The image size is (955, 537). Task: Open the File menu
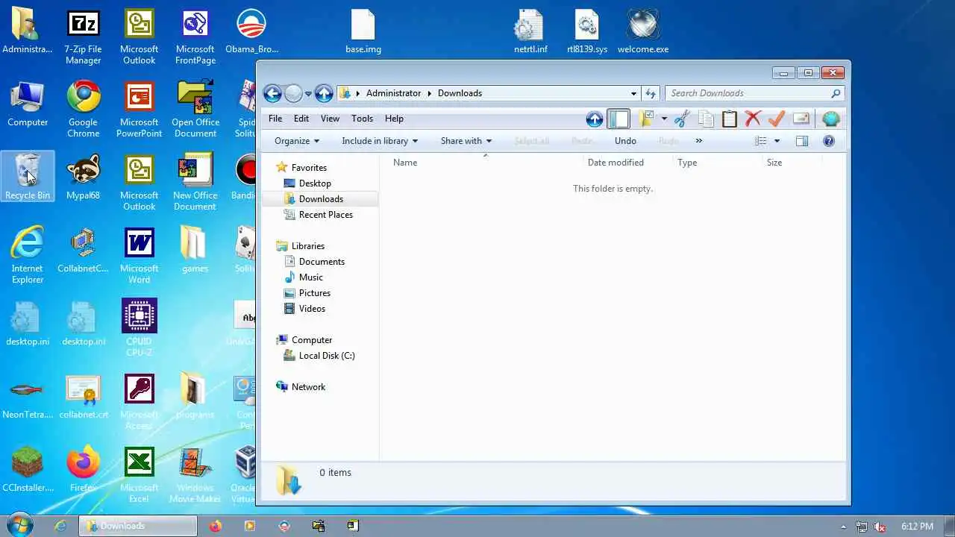[x=275, y=119]
